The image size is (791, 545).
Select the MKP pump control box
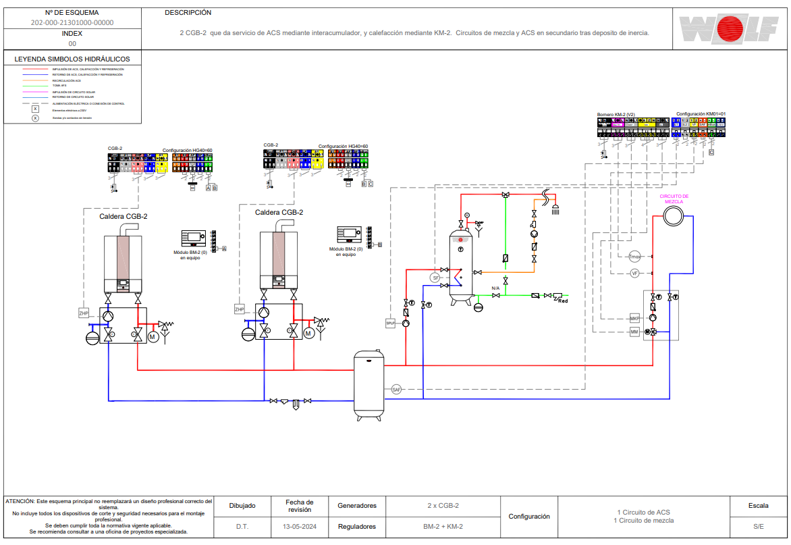634,318
